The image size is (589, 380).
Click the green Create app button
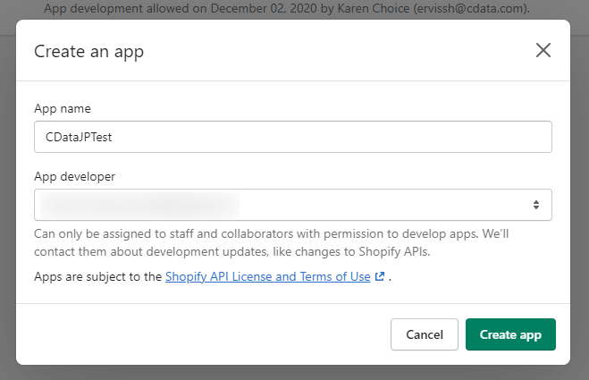coord(510,334)
